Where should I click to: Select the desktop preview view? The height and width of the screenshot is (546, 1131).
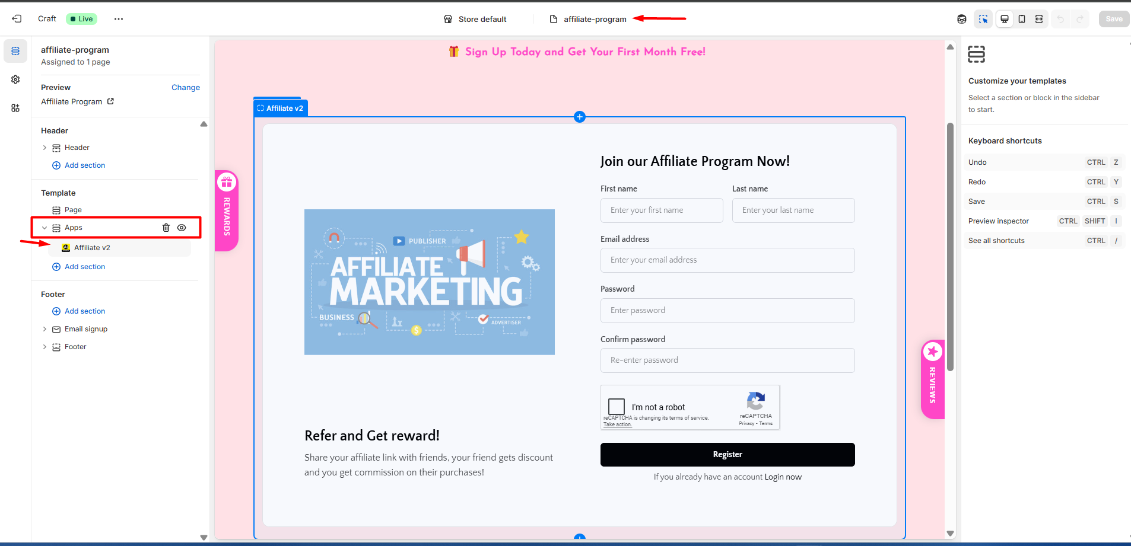pyautogui.click(x=1005, y=19)
